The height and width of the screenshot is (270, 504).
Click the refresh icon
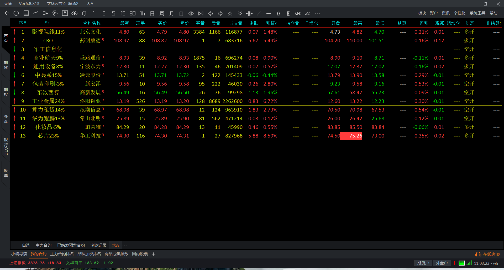[x=16, y=13]
